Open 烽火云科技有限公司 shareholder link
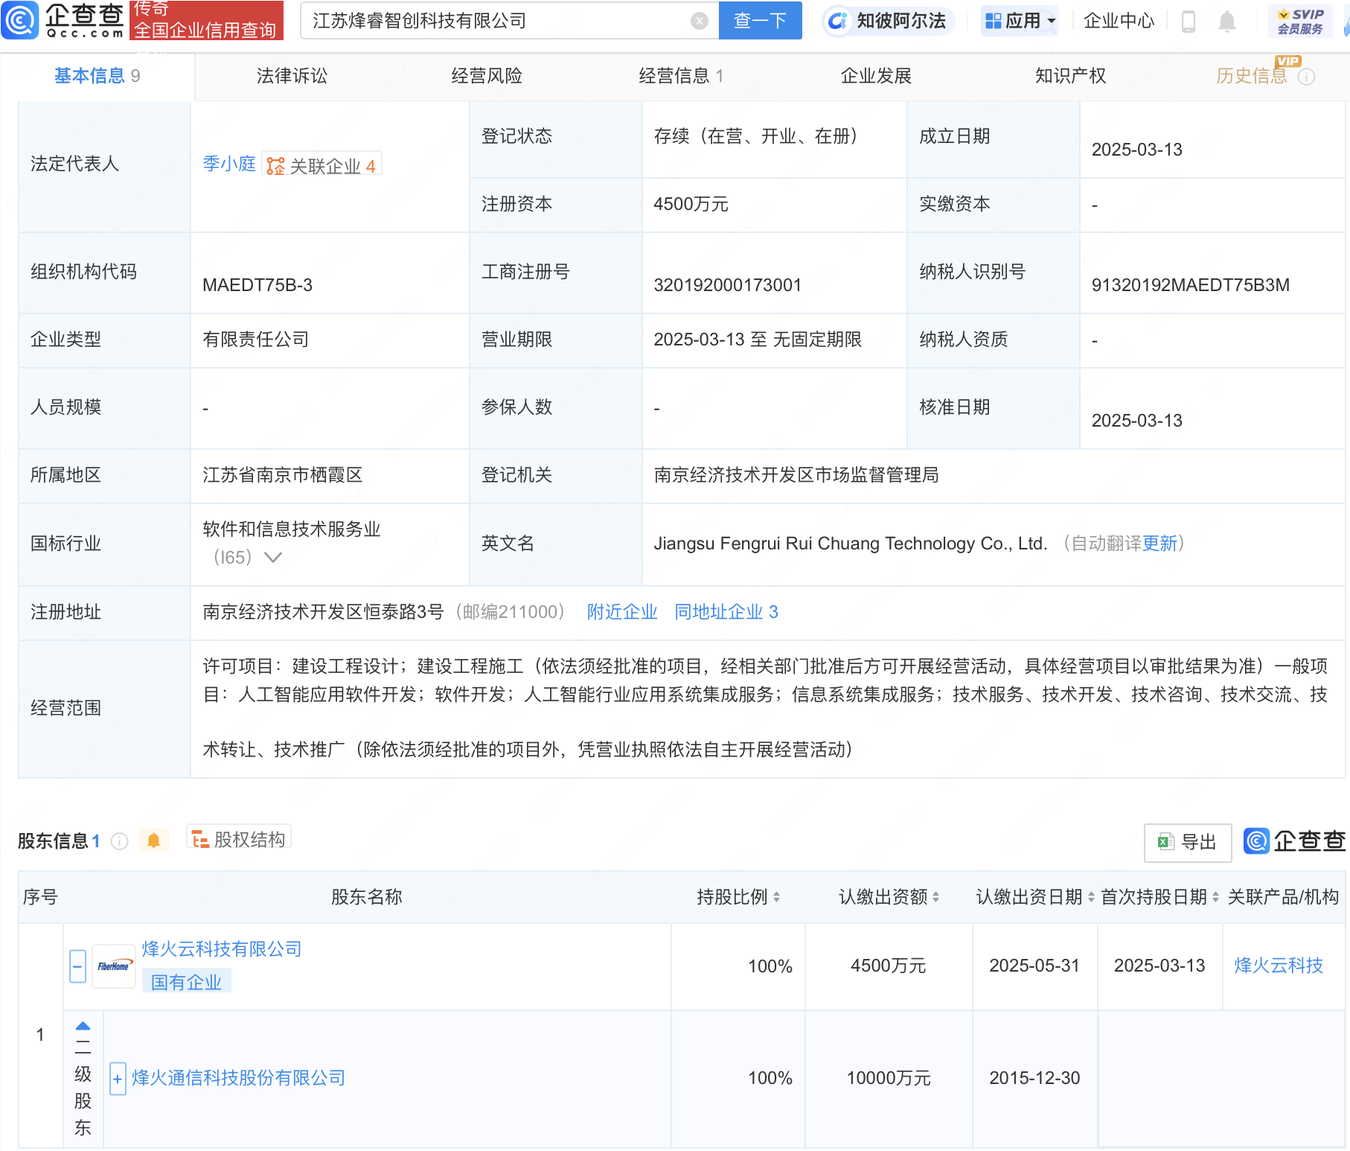The height and width of the screenshot is (1151, 1350). click(x=222, y=949)
